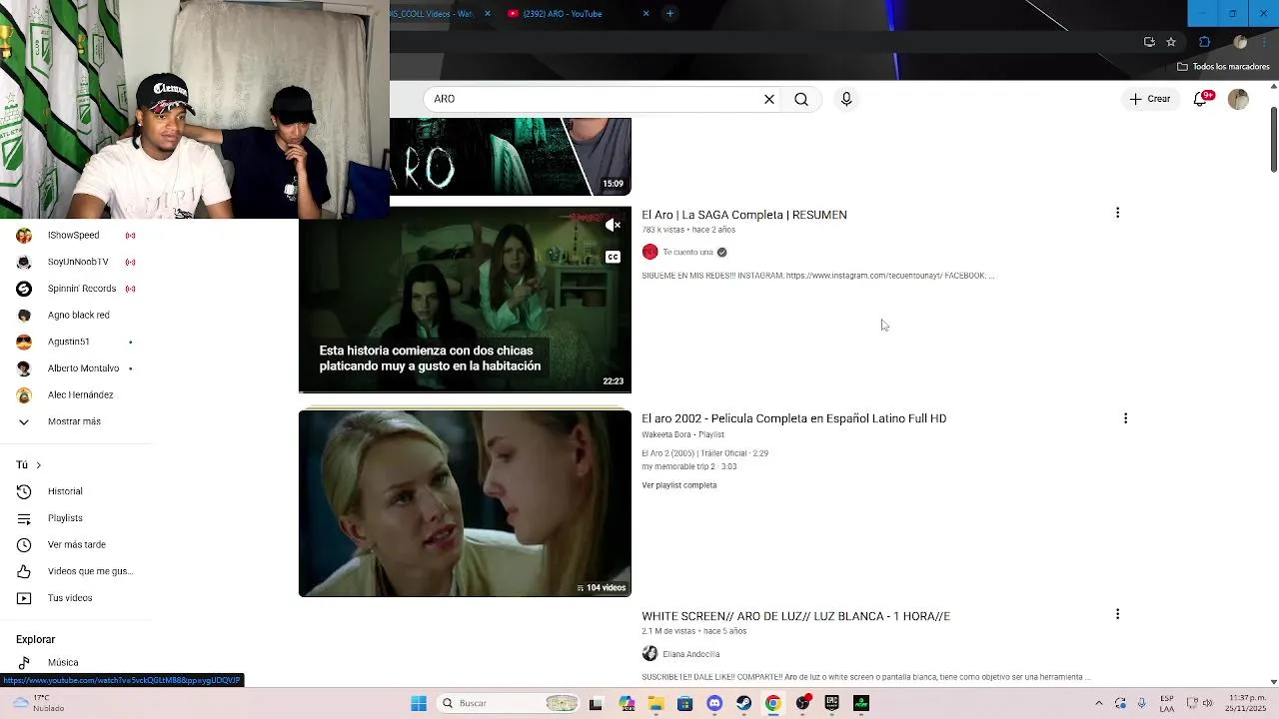Viewport: 1279px width, 719px height.
Task: Clear the ARO search text
Action: [x=769, y=99]
